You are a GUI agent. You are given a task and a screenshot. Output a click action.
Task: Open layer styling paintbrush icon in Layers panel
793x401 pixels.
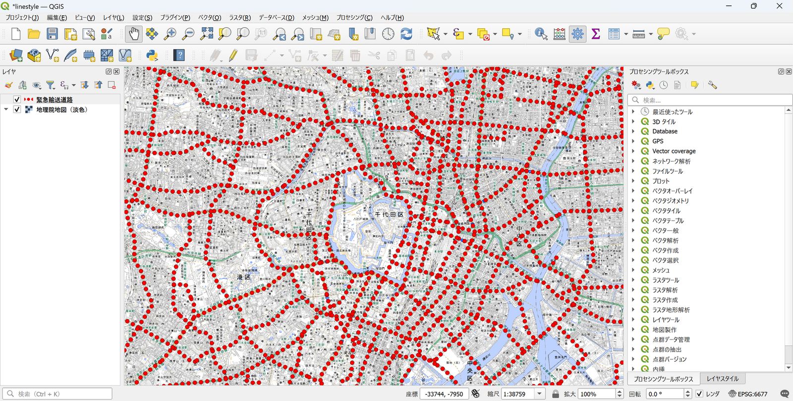[8, 85]
